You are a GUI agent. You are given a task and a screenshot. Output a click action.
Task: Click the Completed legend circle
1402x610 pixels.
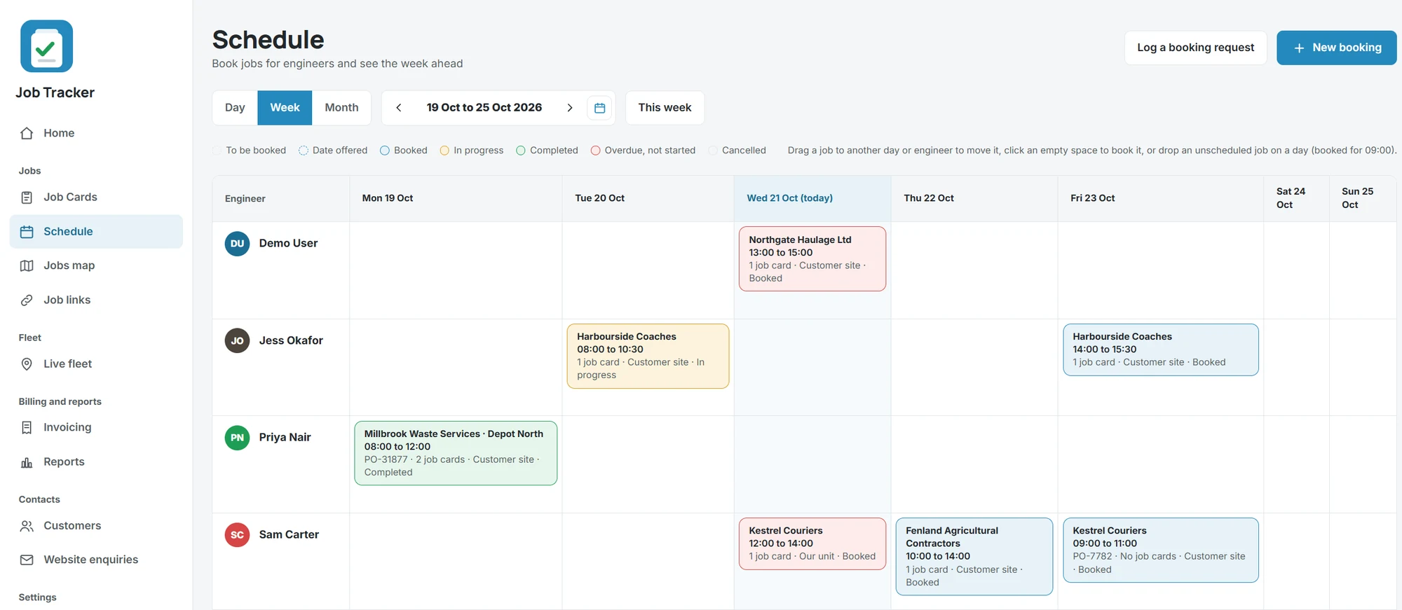click(x=521, y=151)
